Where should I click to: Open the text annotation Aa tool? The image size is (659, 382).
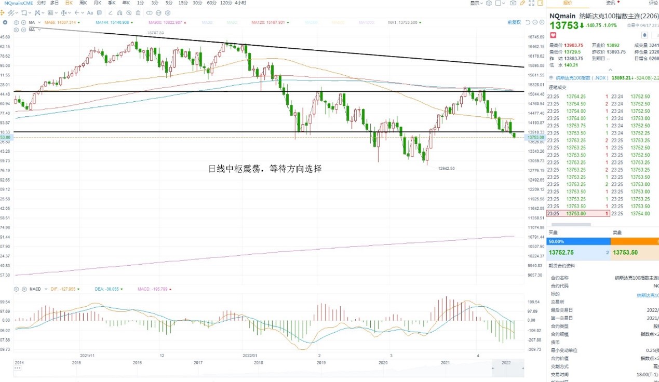[90, 12]
